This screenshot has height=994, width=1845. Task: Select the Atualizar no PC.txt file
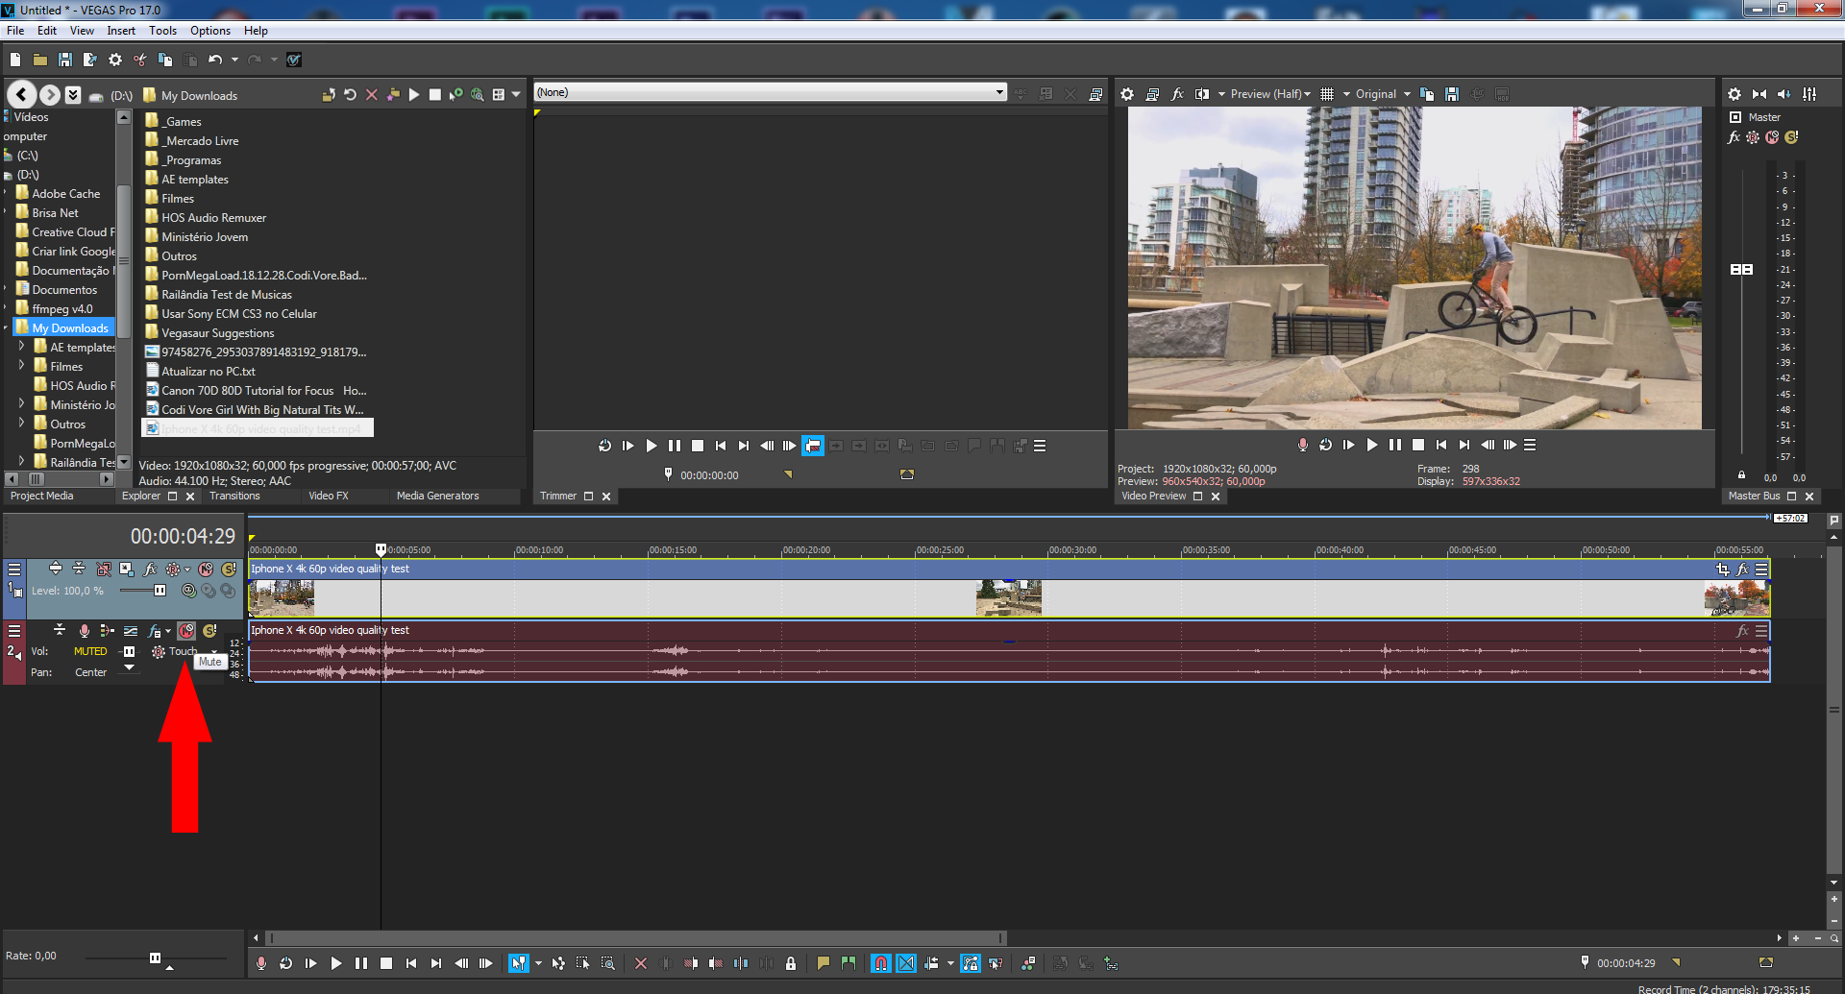(x=208, y=372)
